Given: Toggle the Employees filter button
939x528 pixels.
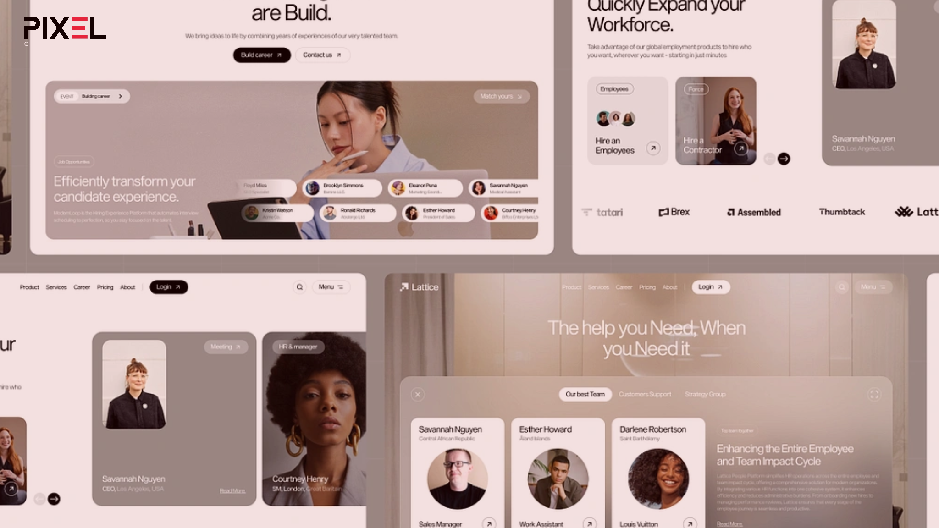Looking at the screenshot, I should tap(613, 88).
